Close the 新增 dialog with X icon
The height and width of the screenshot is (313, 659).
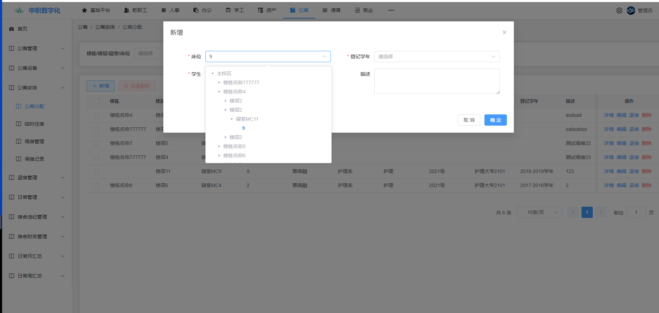504,32
